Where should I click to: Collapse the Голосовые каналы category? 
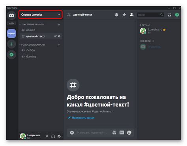(32, 45)
